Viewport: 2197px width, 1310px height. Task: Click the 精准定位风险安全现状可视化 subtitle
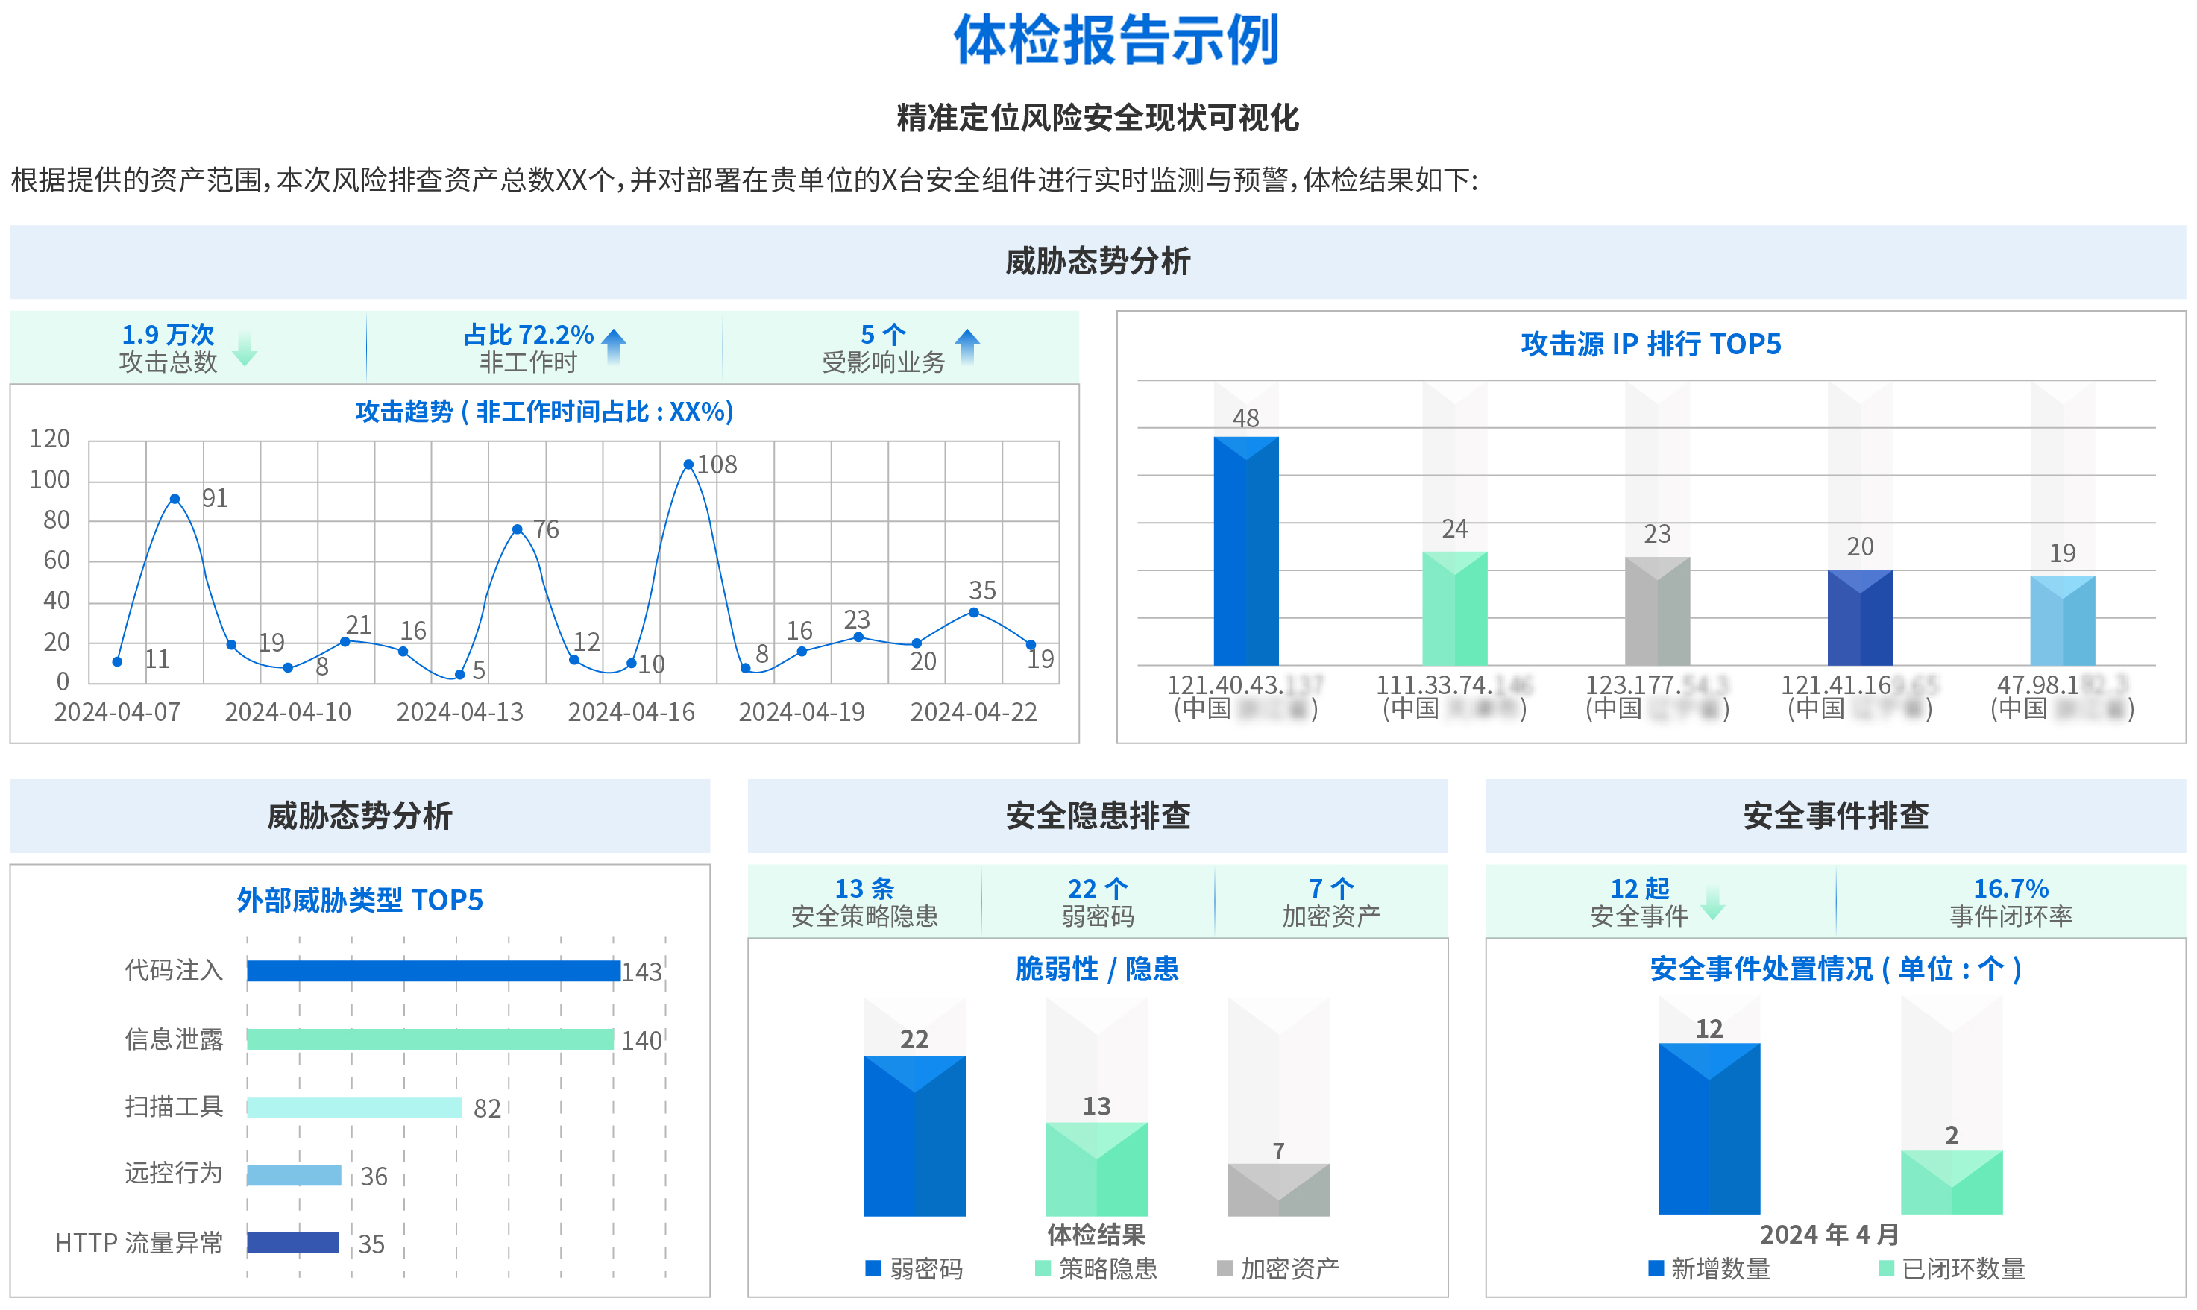[1097, 117]
